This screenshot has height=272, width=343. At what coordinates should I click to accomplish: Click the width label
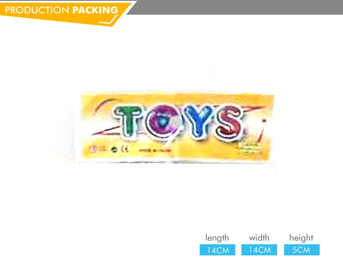(259, 238)
